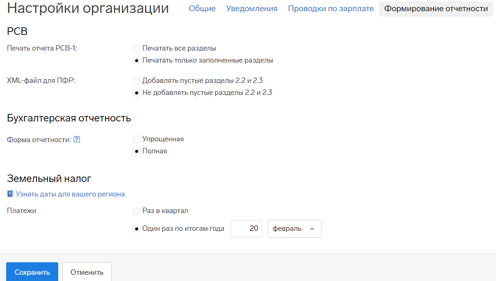
Task: Click the day field showing 20
Action: pyautogui.click(x=246, y=229)
